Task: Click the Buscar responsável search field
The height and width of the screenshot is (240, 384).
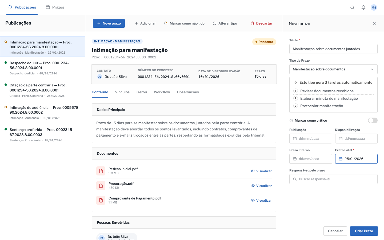Action: click(x=333, y=179)
